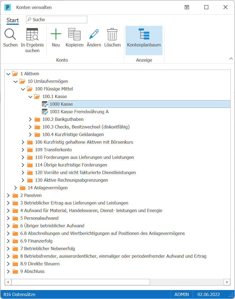Image resolution: width=235 pixels, height=299 pixels.
Task: Click the 6.9 Finanzerfolg folder icon
Action: [x=15, y=241]
